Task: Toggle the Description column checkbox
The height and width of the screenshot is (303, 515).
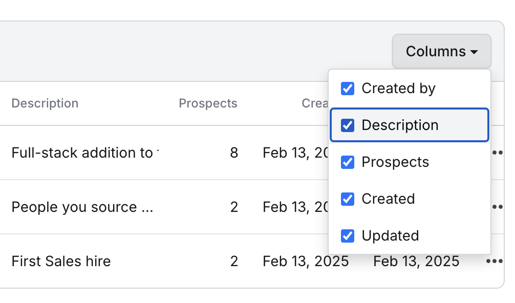Action: (x=348, y=125)
